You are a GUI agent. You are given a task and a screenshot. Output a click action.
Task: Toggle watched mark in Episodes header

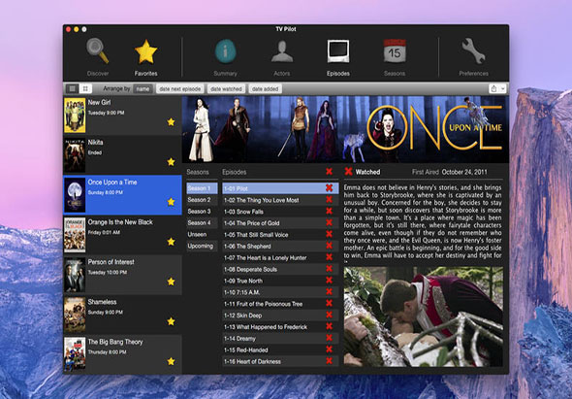pyautogui.click(x=329, y=172)
